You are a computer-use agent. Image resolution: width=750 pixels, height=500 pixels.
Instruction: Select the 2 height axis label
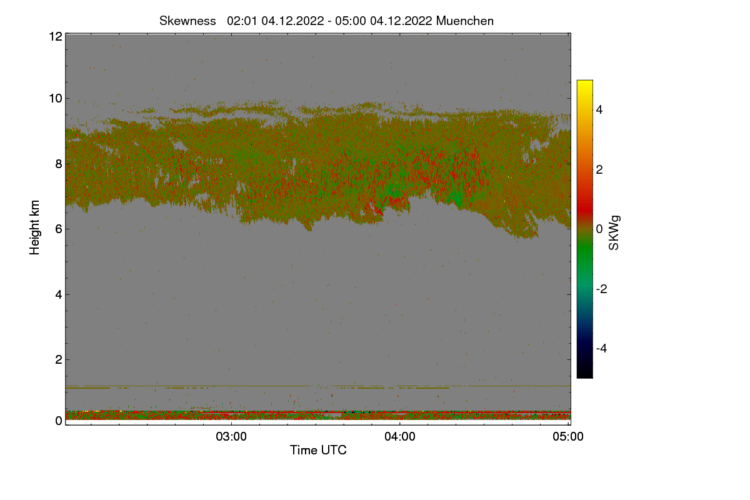click(59, 359)
